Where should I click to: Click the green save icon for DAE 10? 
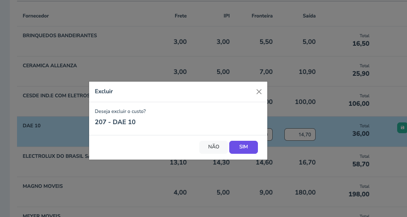click(402, 128)
